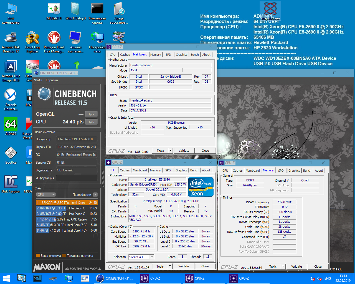
Task: Switch input language ENG in tray
Action: click(328, 278)
